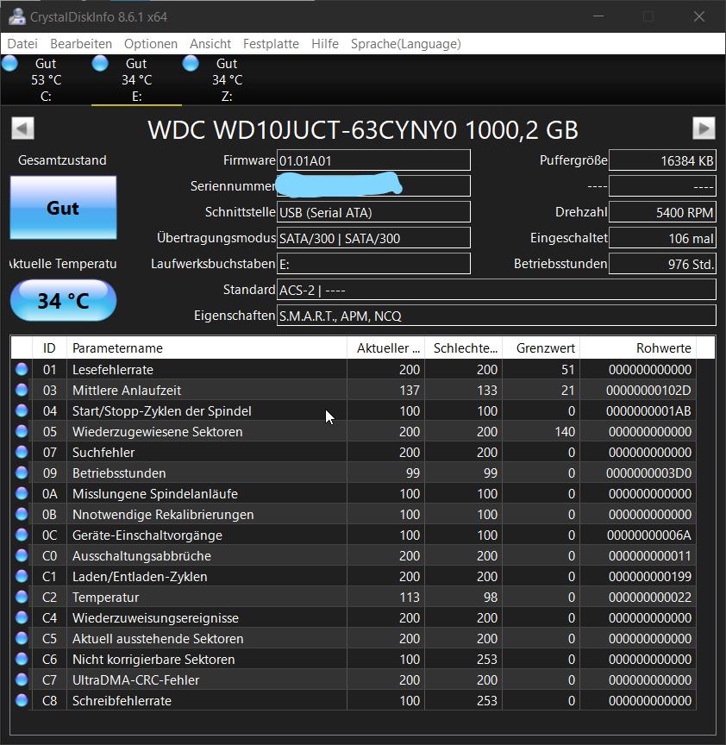
Task: Close the CrystalDiskInfo window
Action: [x=699, y=16]
